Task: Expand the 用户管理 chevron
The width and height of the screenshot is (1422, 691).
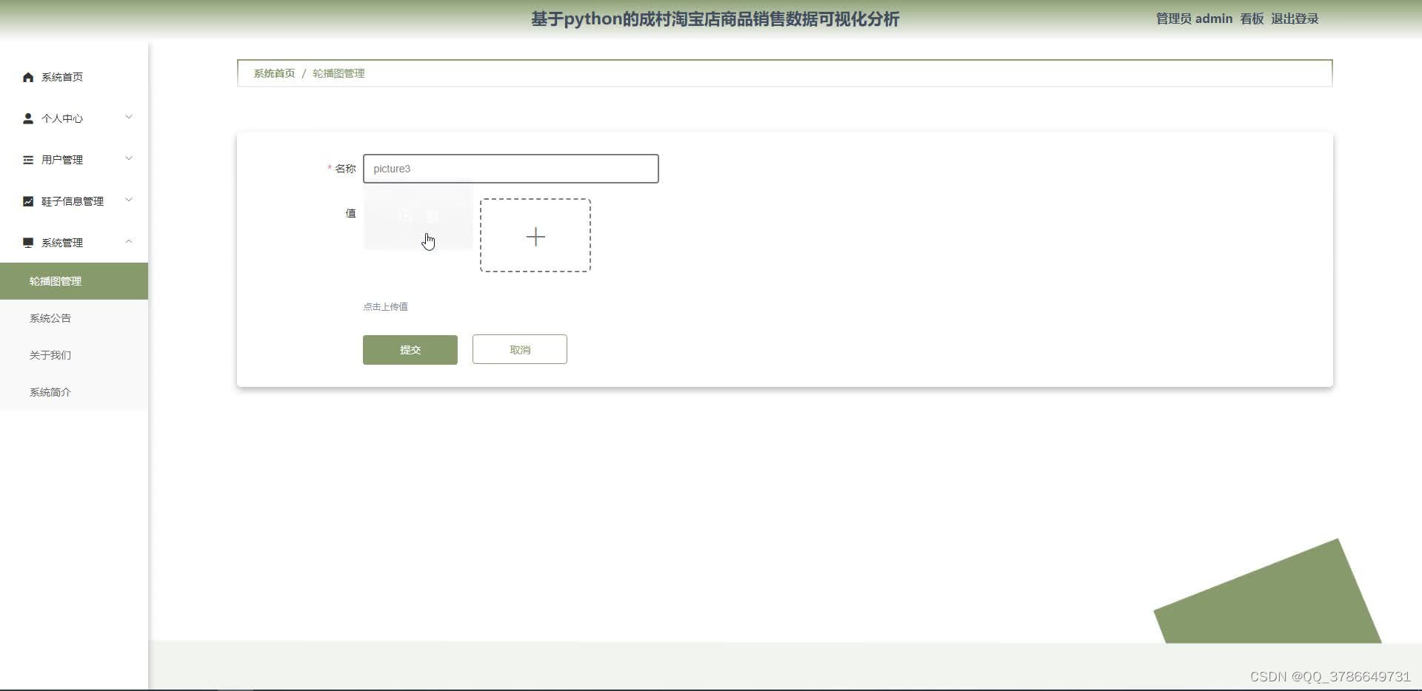Action: [x=129, y=158]
